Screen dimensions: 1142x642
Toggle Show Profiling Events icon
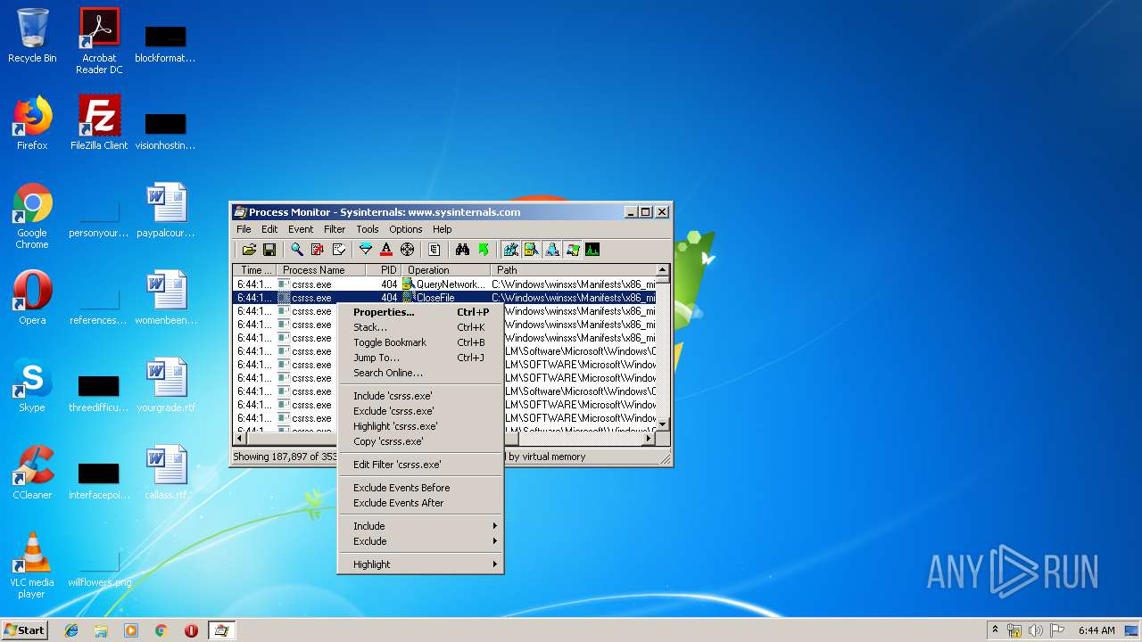tap(592, 250)
